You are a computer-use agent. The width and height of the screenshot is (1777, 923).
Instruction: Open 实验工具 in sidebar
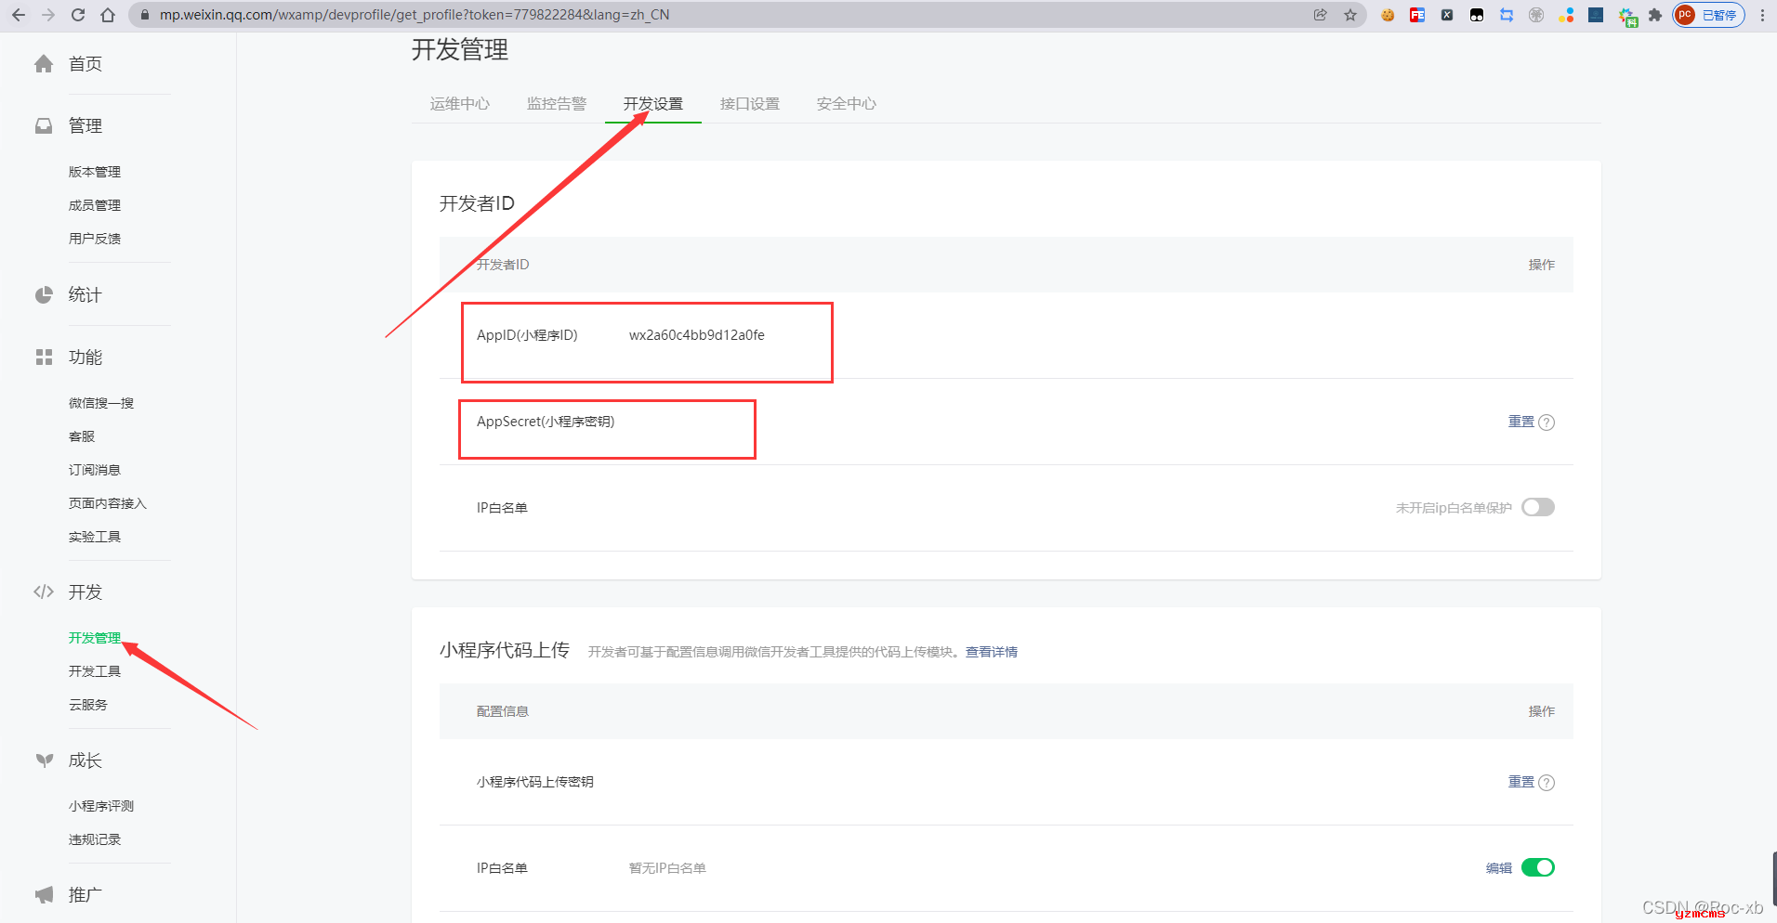(95, 537)
